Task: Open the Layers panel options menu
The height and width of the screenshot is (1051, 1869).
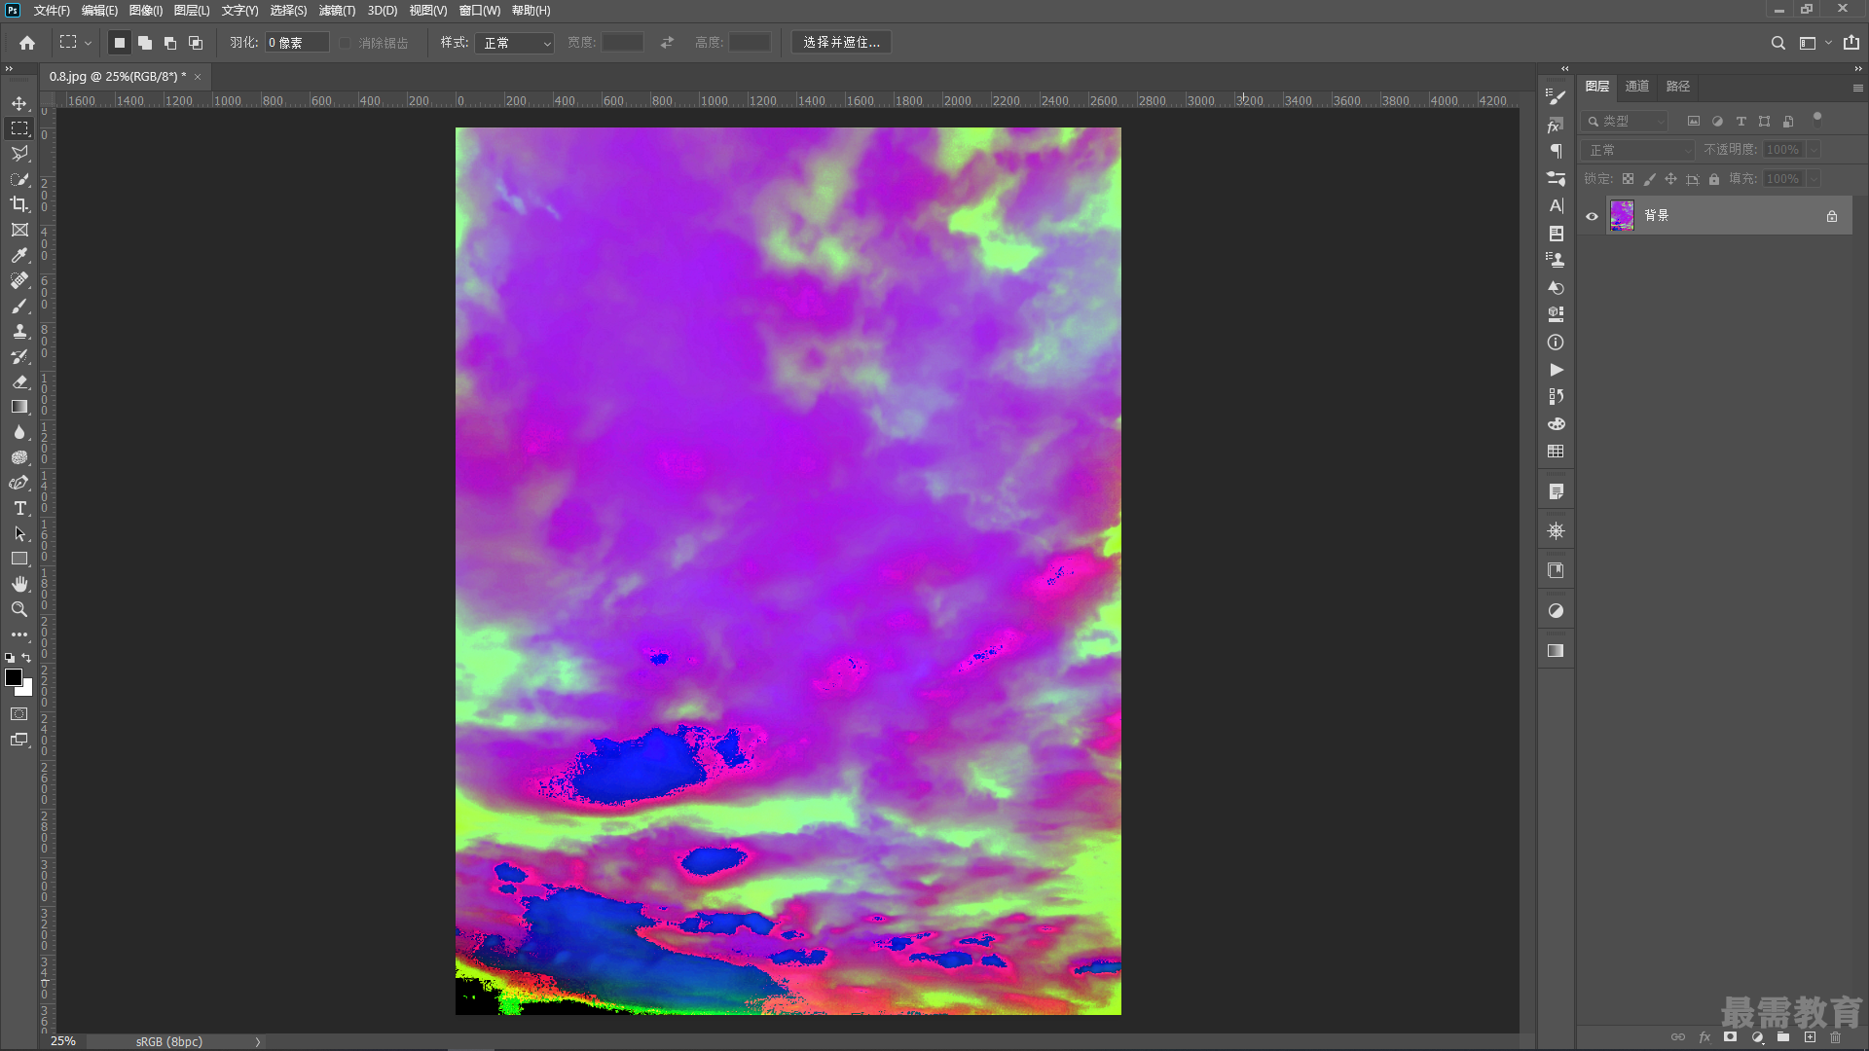Action: coord(1857,88)
